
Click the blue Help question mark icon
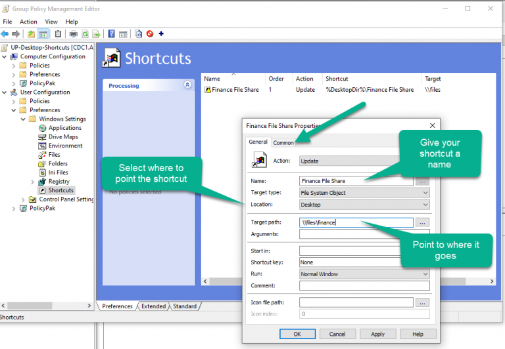pyautogui.click(x=111, y=33)
